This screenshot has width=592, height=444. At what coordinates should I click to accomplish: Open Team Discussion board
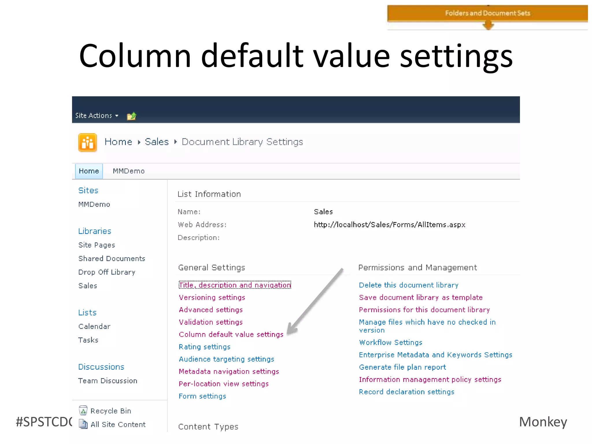click(108, 381)
